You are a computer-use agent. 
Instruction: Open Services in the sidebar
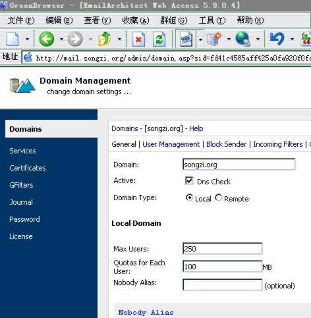[22, 151]
